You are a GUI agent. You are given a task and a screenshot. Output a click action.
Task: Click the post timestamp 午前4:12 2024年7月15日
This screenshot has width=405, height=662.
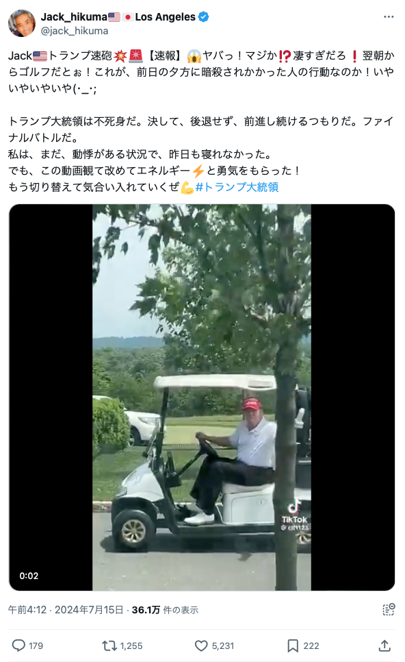point(66,610)
